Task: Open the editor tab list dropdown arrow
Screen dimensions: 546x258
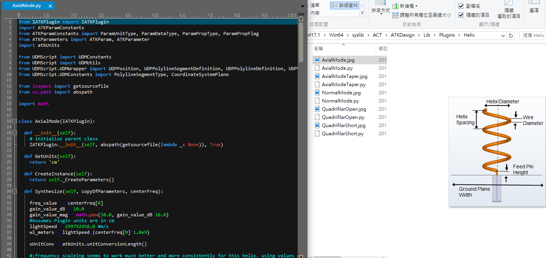Action: pos(303,6)
